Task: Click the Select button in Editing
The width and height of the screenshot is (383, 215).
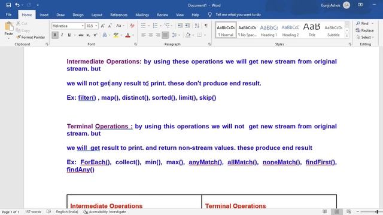Action: (x=365, y=37)
